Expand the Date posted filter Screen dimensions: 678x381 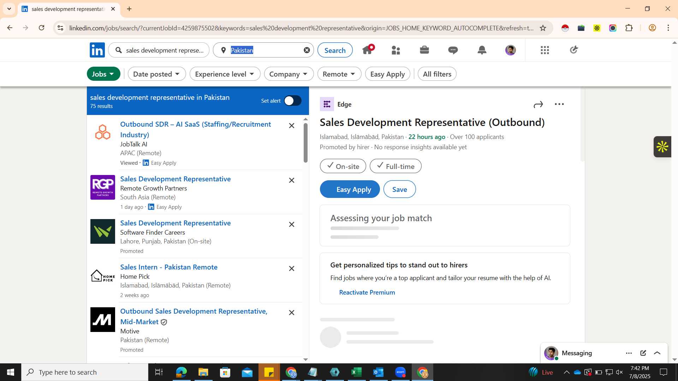point(157,74)
